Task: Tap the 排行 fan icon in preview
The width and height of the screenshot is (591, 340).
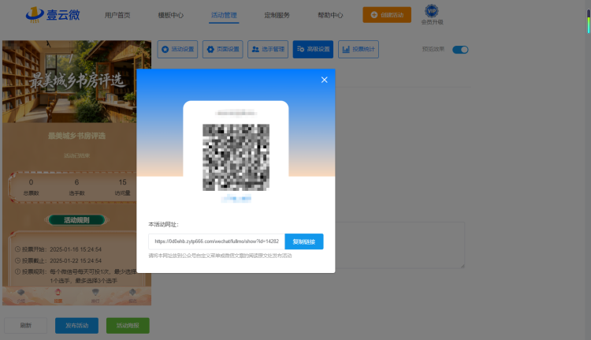Action: 95,293
